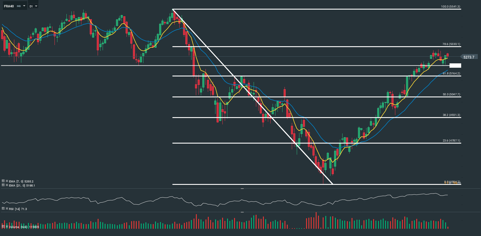
Task: Open settings icon for Volume (tick) indicator
Action: point(3,226)
